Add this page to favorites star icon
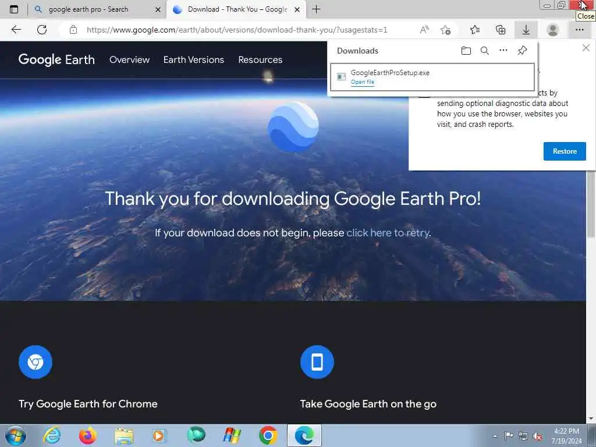 445,30
